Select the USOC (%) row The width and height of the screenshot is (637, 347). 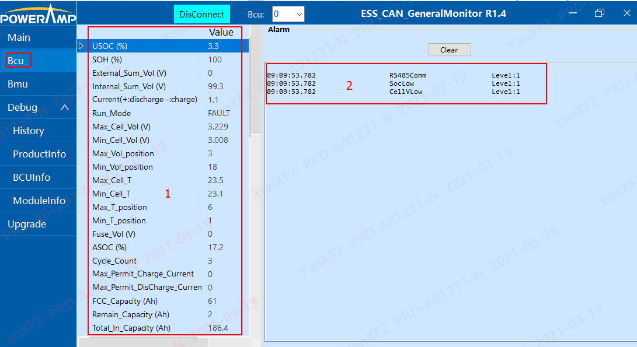point(163,46)
